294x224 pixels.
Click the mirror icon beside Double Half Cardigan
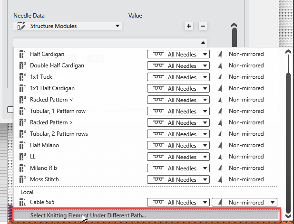pyautogui.click(x=219, y=65)
